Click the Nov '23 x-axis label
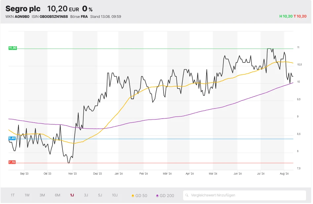The image size is (313, 204). coord(72,174)
